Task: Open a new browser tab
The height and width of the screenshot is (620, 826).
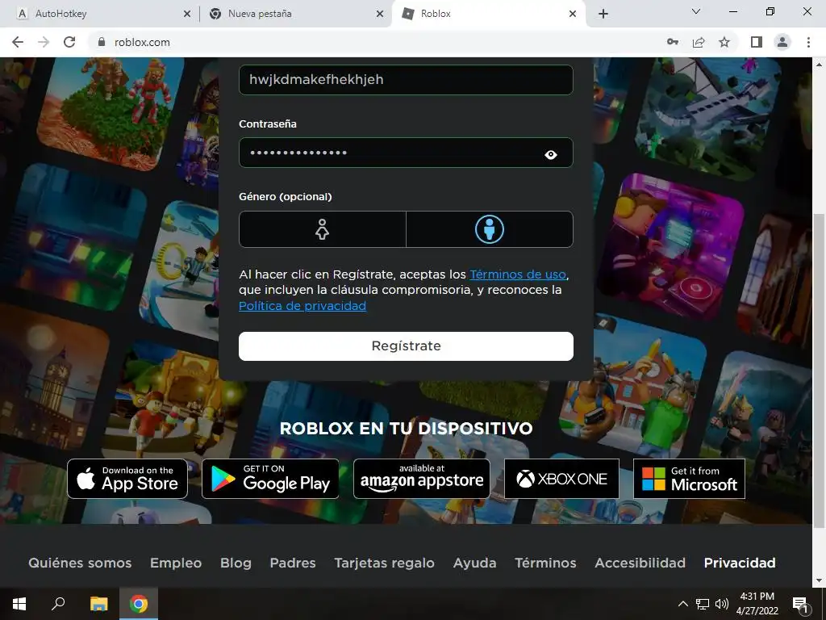Action: pos(603,14)
